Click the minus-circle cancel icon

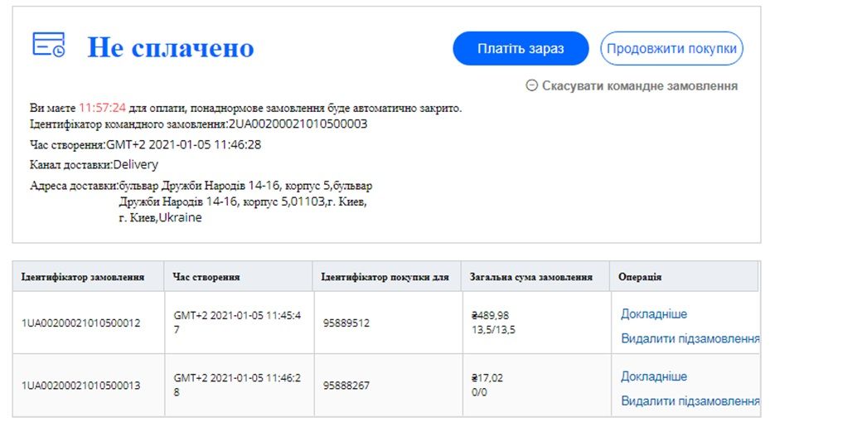[x=532, y=85]
